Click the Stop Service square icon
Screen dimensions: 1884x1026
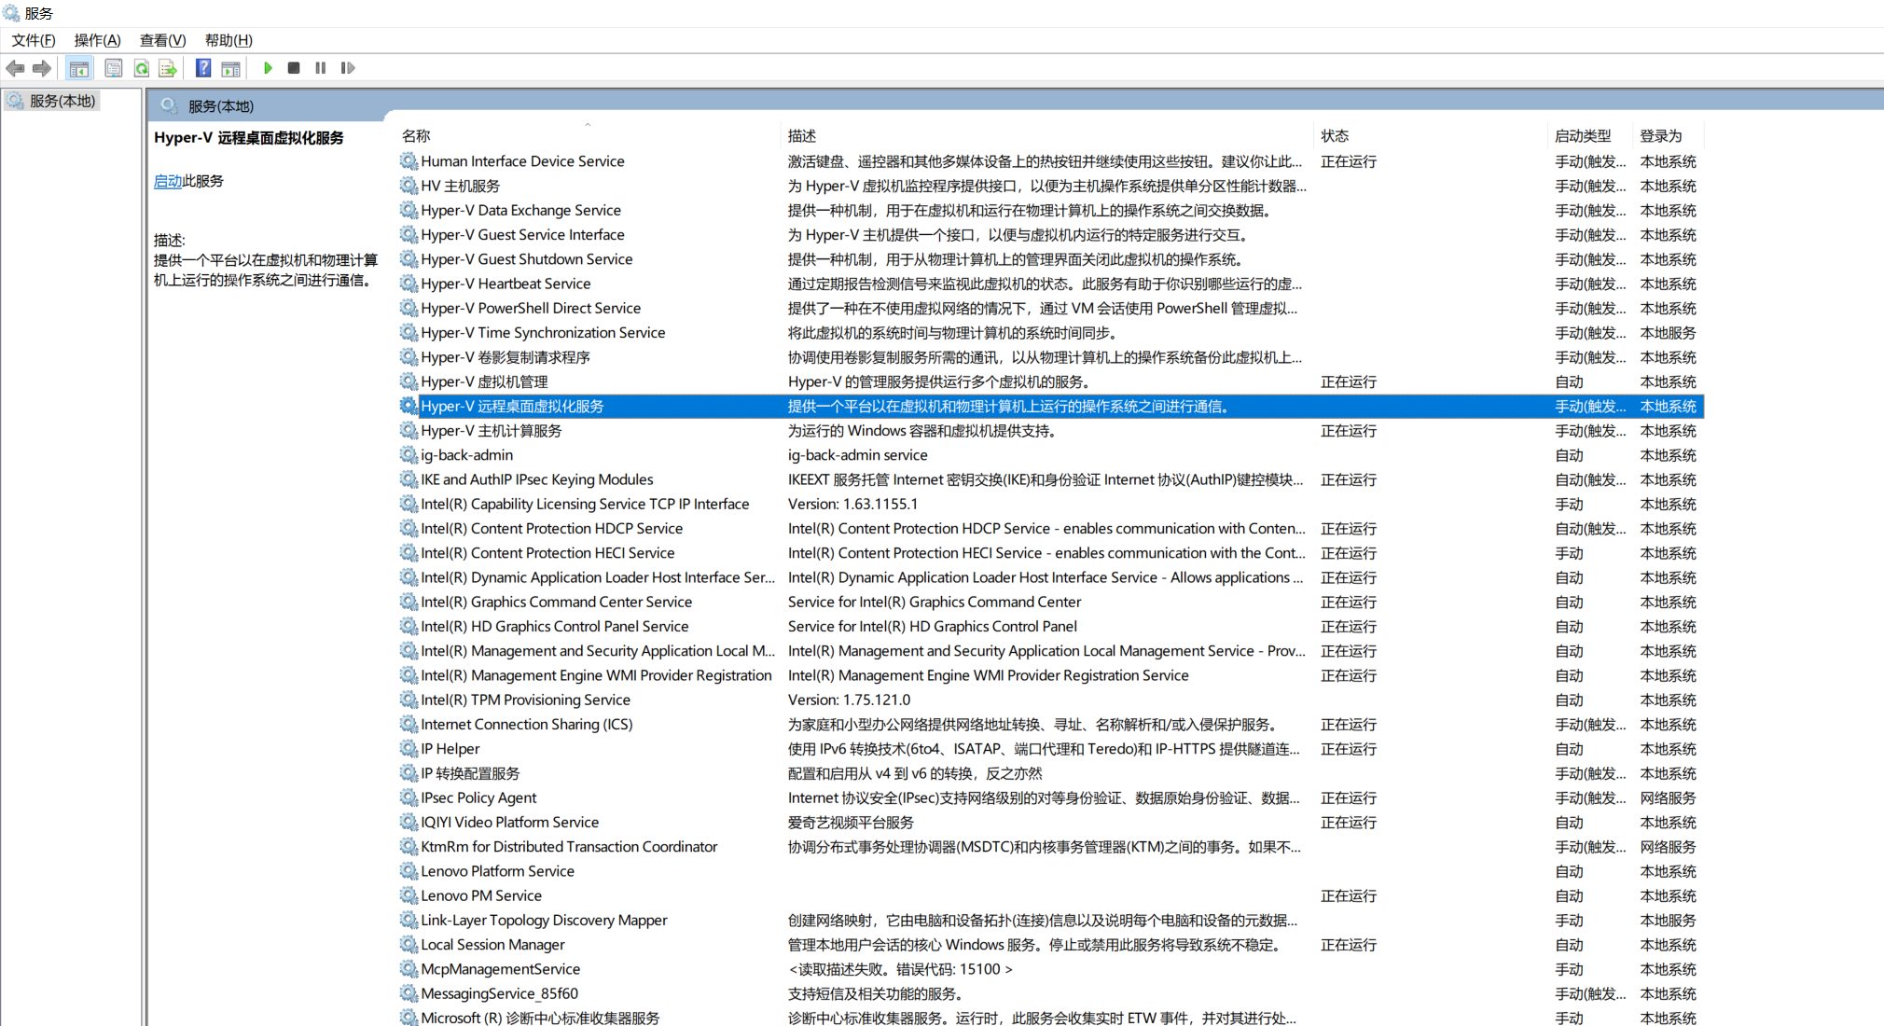(x=294, y=68)
